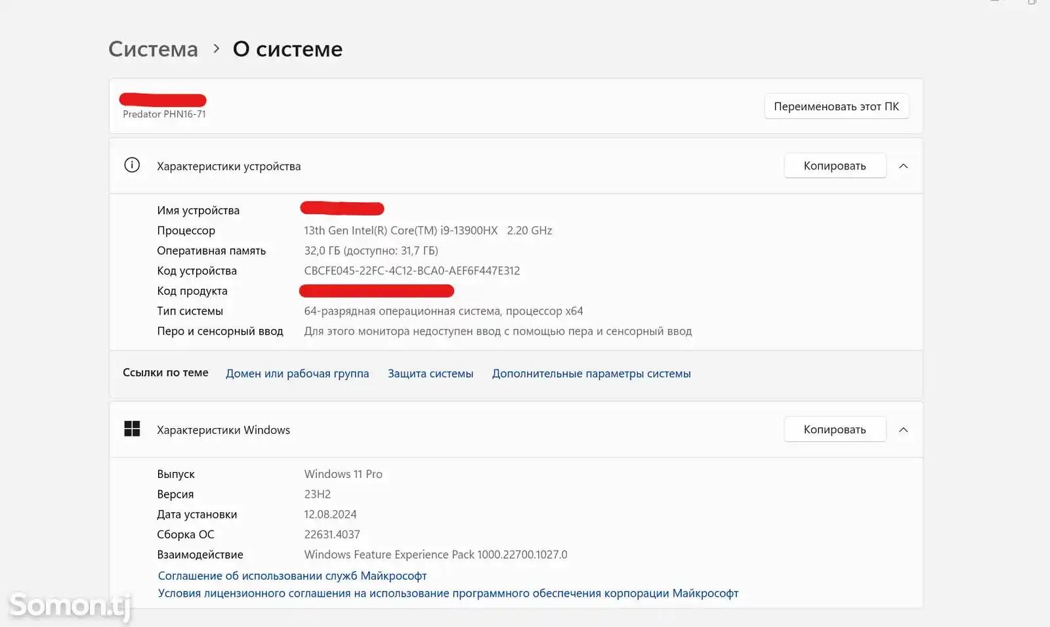Click the Код устройства label
The width and height of the screenshot is (1050, 627).
[197, 270]
